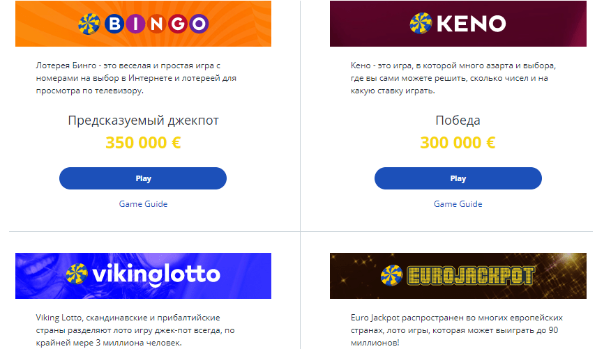Click the 300 000 € prize amount

(458, 144)
